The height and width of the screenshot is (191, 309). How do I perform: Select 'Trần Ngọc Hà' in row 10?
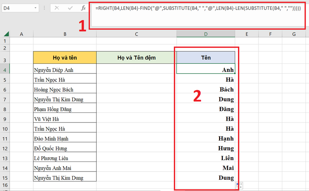[x=65, y=128]
